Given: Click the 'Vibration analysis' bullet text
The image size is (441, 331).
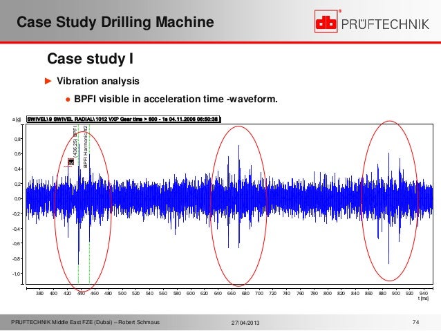Looking at the screenshot, I should [x=98, y=81].
